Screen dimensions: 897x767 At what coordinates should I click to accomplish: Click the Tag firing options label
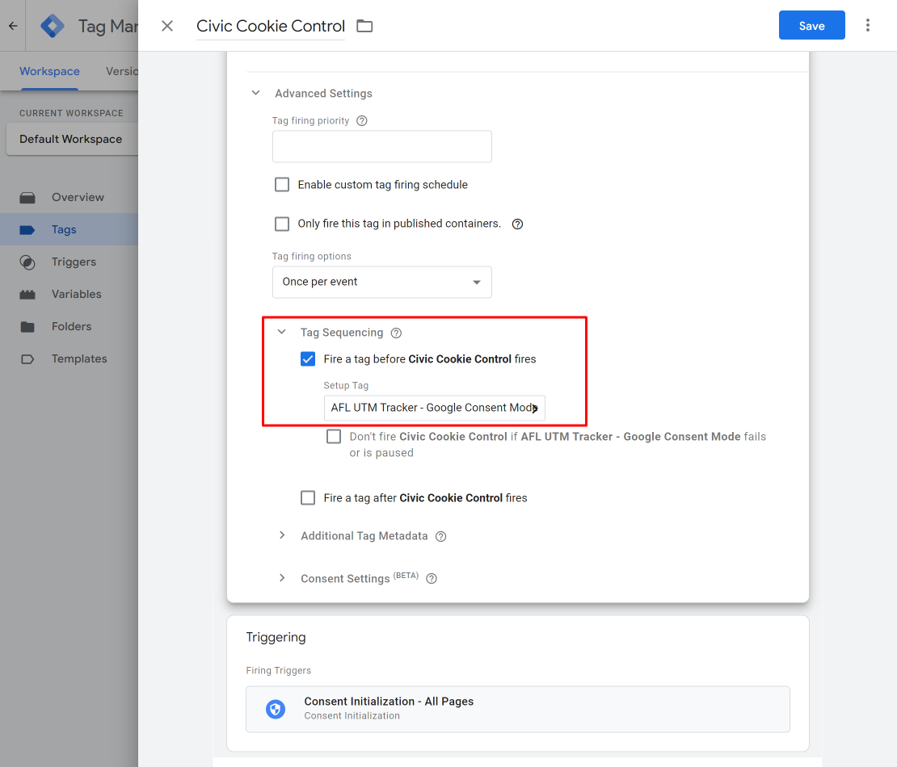[312, 256]
